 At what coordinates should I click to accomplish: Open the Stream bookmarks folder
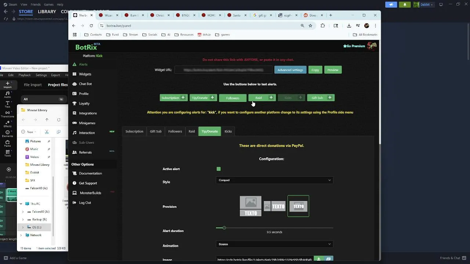131,35
